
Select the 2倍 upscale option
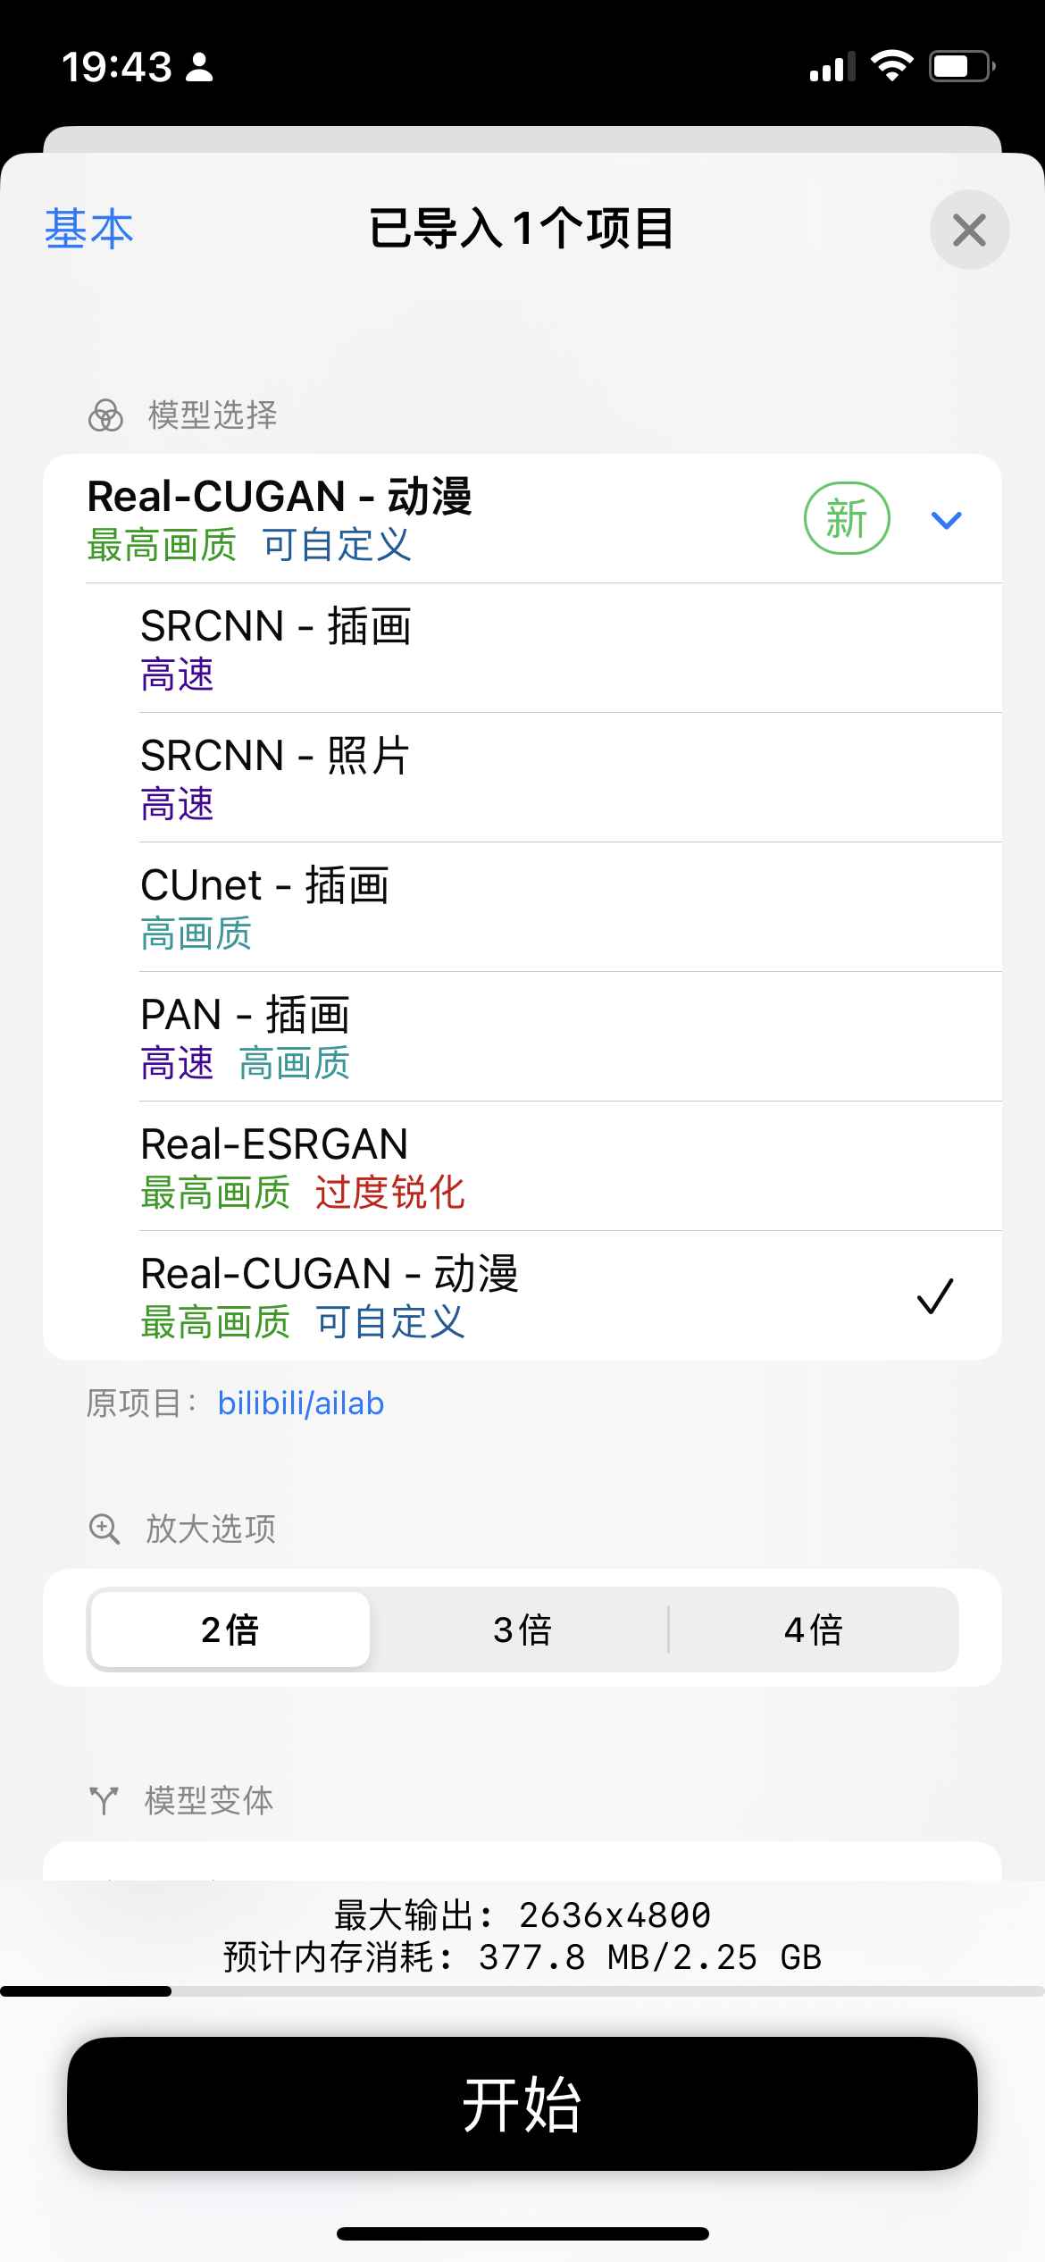[230, 1629]
